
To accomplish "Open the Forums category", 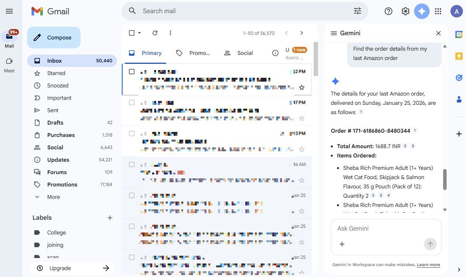I will click(x=72, y=172).
